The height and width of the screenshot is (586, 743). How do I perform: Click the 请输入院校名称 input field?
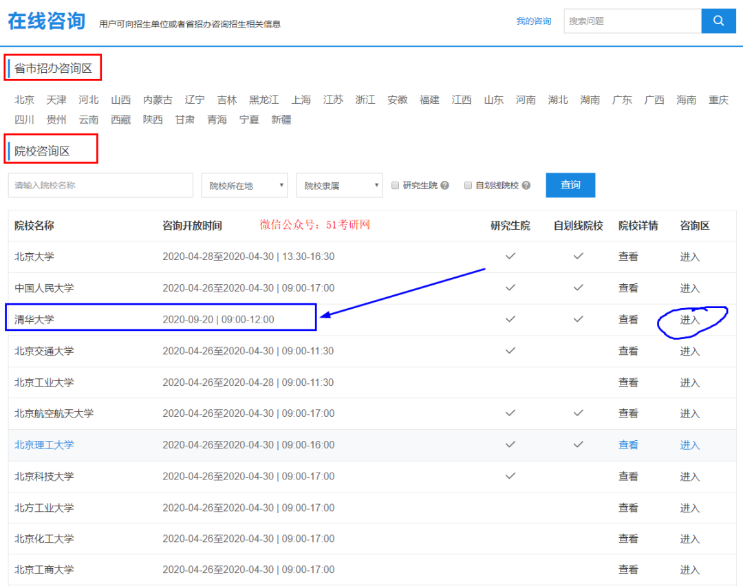[100, 185]
